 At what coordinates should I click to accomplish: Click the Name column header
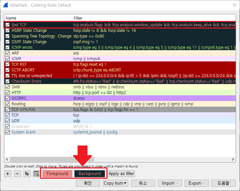pyautogui.click(x=38, y=18)
